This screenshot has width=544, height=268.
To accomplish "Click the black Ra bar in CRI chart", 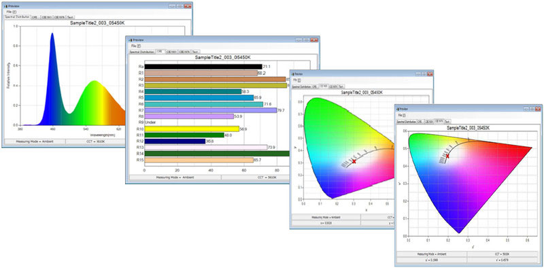I will pyautogui.click(x=203, y=67).
